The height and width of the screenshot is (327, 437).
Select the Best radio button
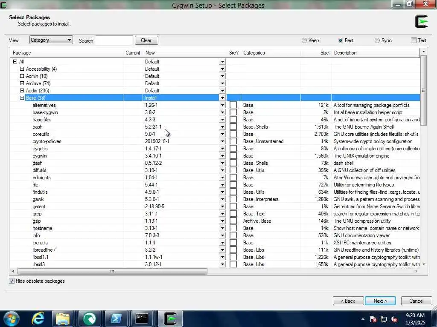point(340,40)
